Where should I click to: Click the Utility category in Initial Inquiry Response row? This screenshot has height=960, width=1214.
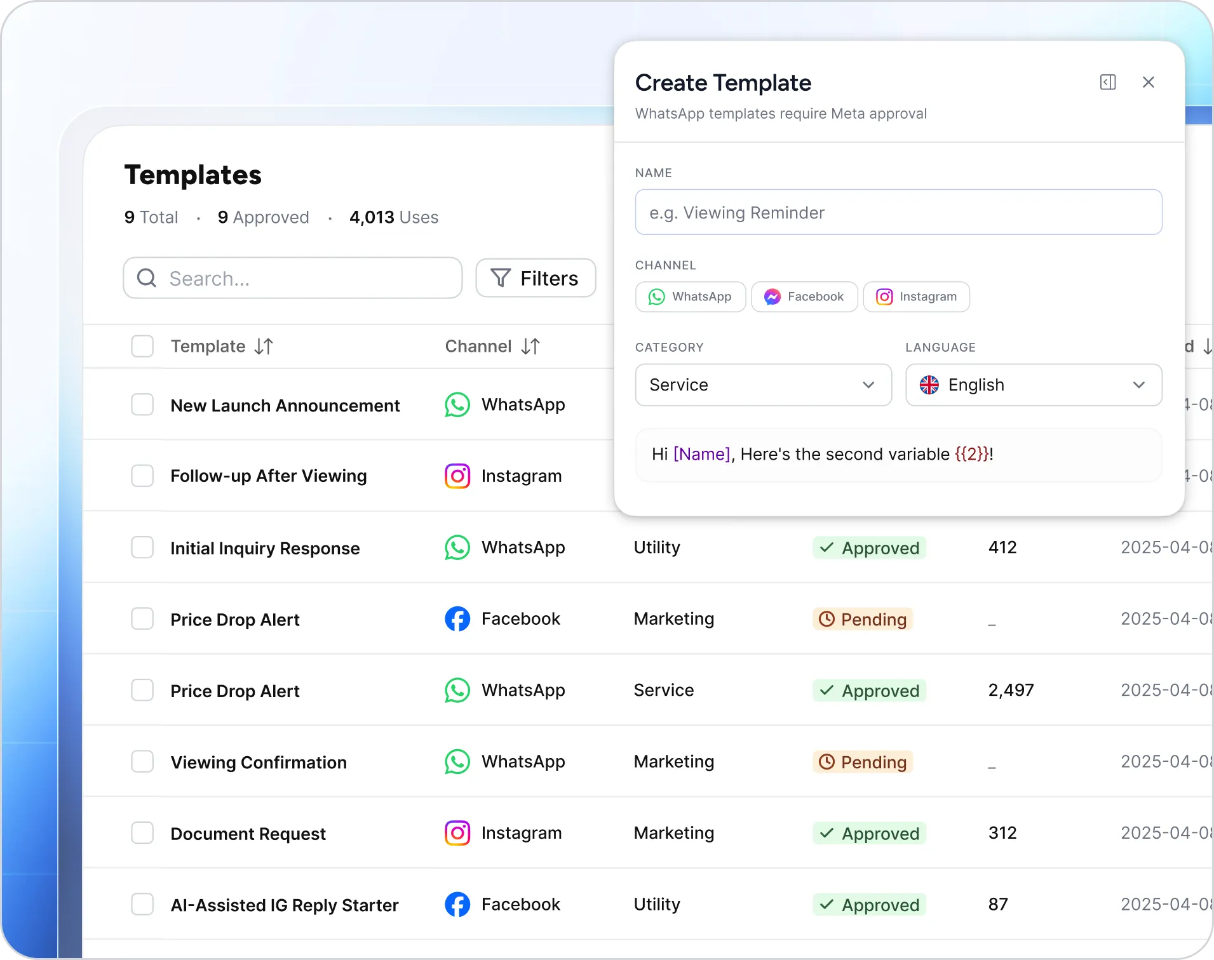tap(657, 547)
